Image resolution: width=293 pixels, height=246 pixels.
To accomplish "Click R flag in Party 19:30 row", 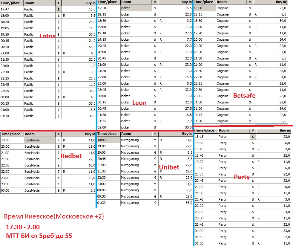I will pyautogui.click(x=258, y=168).
